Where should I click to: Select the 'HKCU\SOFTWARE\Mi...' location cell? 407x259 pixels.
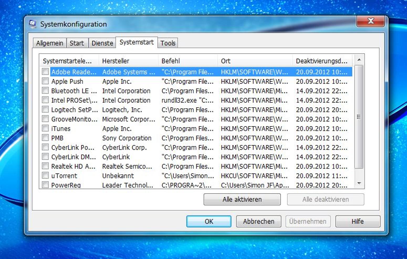pos(254,176)
